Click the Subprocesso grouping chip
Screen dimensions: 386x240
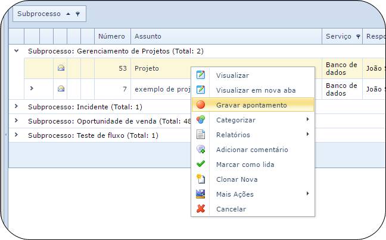[x=49, y=14]
